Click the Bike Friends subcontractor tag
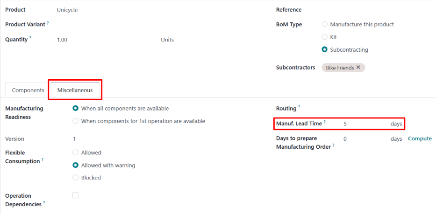The height and width of the screenshot is (214, 436). coord(339,68)
